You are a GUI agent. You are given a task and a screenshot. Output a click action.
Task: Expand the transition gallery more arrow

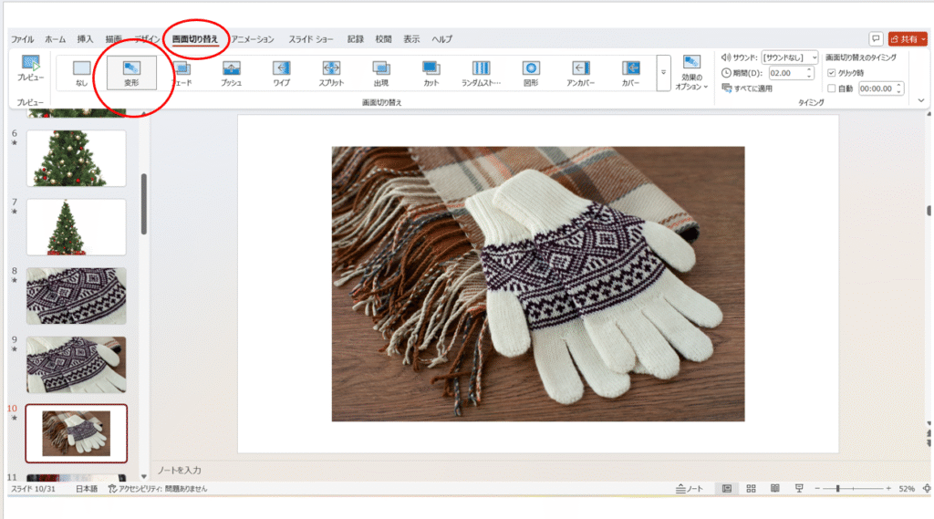pyautogui.click(x=663, y=73)
